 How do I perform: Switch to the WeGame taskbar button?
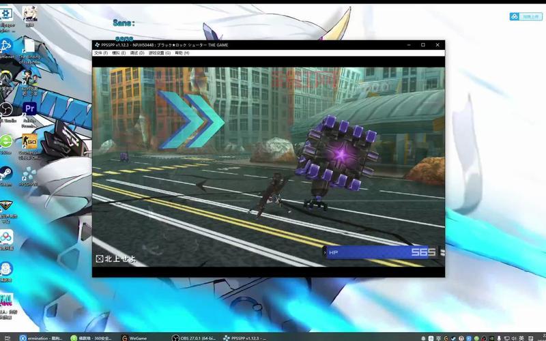(134, 338)
